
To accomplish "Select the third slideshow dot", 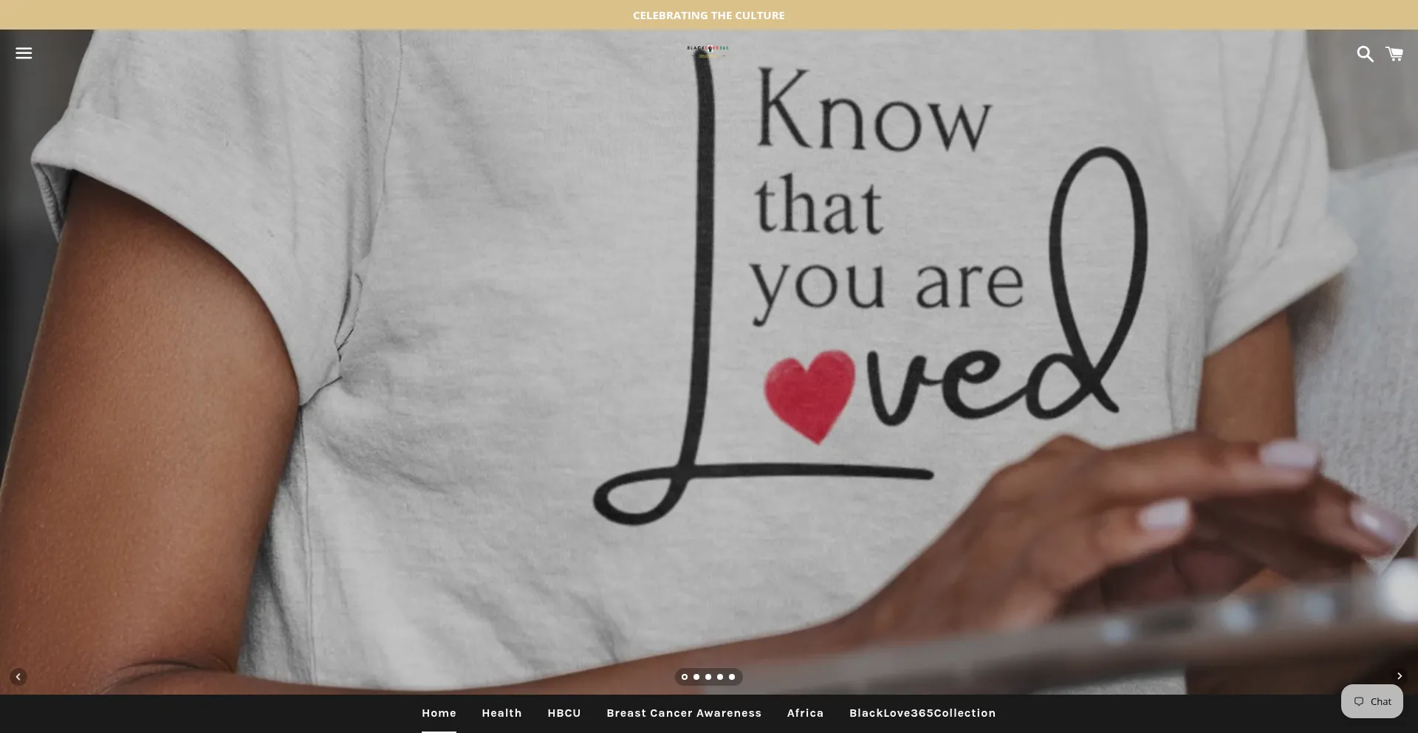I will 708,677.
